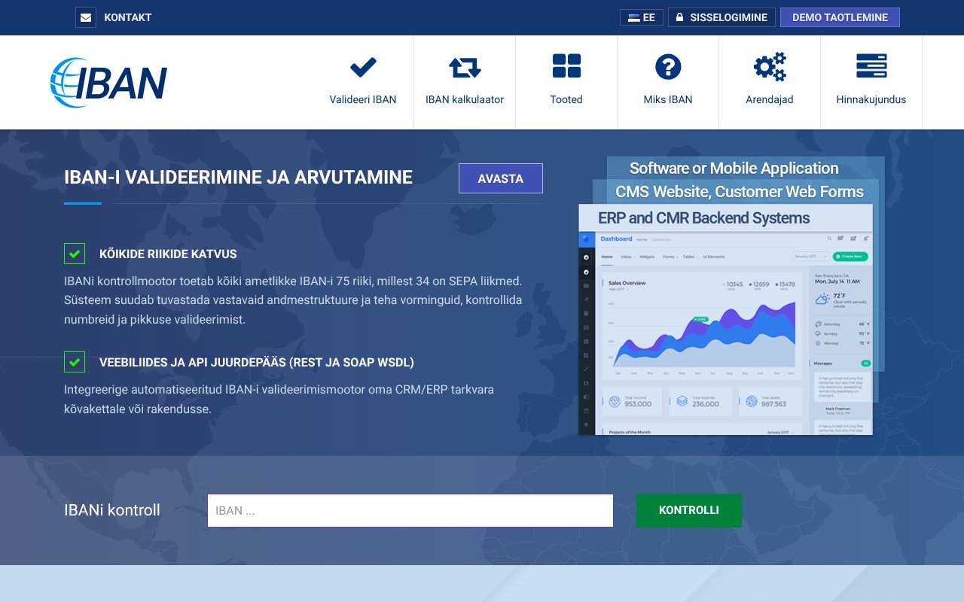Click the IBAN kalkulaator exchange arrows icon
The width and height of the screenshot is (964, 602).
[465, 67]
